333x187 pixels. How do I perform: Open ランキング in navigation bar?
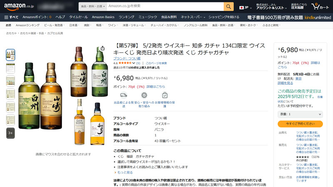point(127,17)
